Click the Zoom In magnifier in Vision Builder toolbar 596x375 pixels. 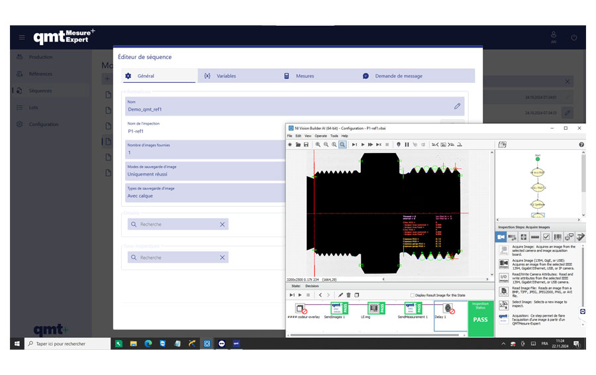click(319, 144)
